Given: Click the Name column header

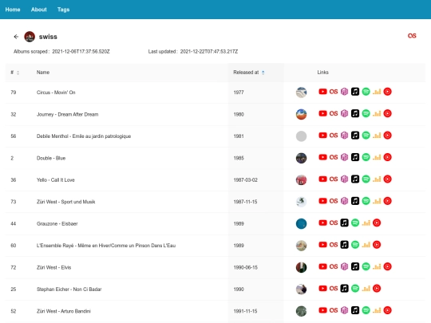Looking at the screenshot, I should tap(43, 73).
